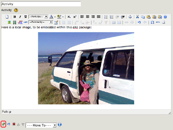This screenshot has width=173, height=130.
Task: Grab the editor resize handle corner
Action: [170, 113]
